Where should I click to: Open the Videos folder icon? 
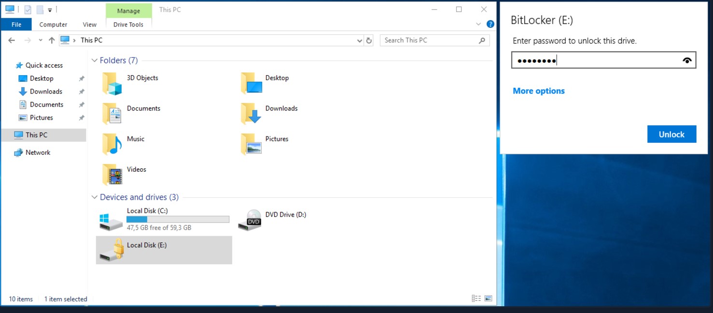point(112,175)
